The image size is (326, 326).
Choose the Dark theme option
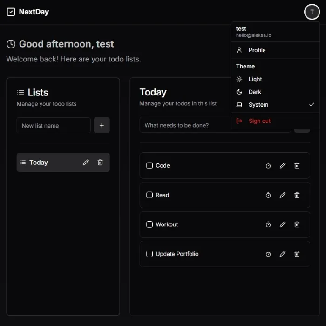point(255,92)
